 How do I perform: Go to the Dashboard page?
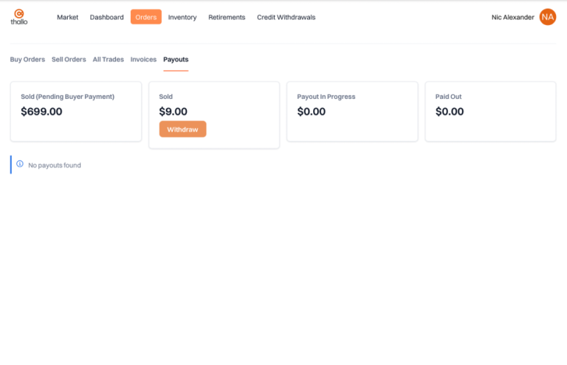tap(107, 17)
